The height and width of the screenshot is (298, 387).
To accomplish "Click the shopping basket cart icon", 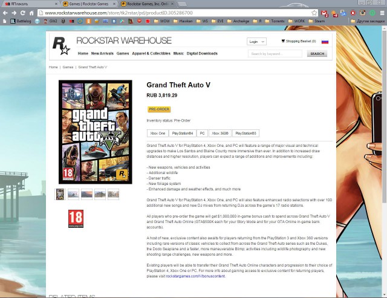I will pyautogui.click(x=283, y=41).
